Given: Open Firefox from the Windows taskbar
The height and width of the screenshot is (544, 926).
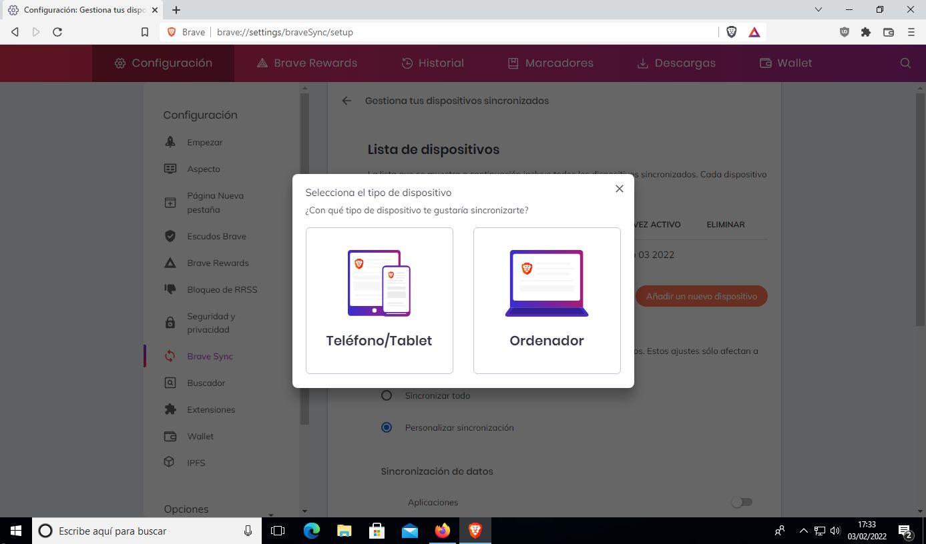Looking at the screenshot, I should [x=442, y=531].
